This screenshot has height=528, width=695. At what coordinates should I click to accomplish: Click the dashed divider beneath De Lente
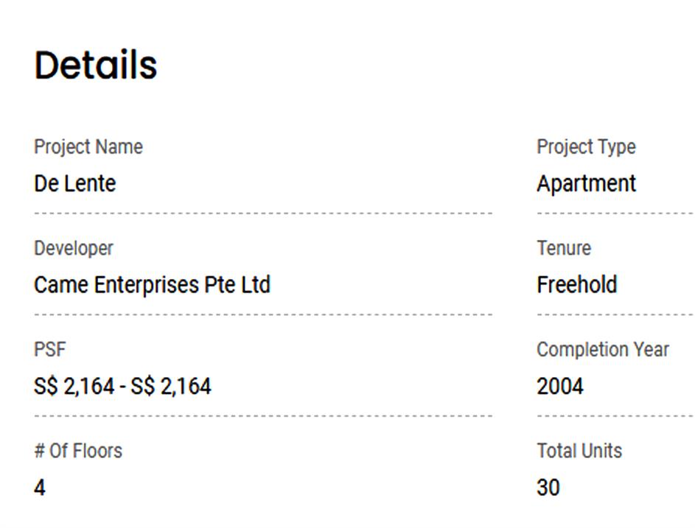[263, 214]
